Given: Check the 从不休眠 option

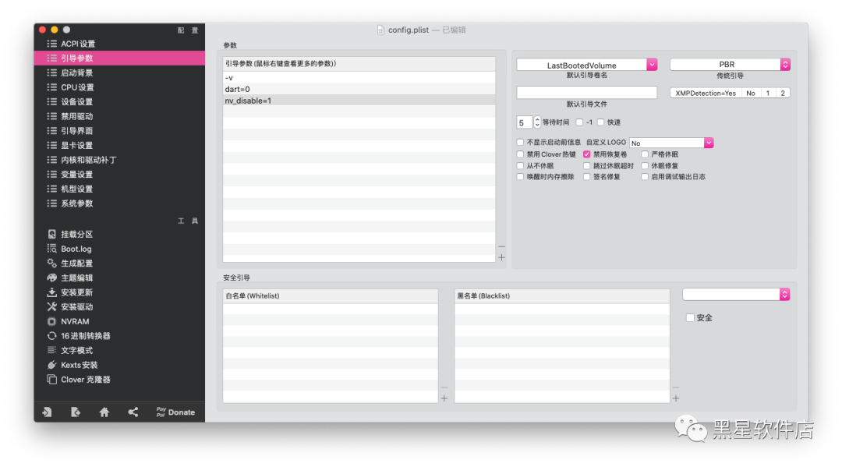Looking at the screenshot, I should pos(520,165).
